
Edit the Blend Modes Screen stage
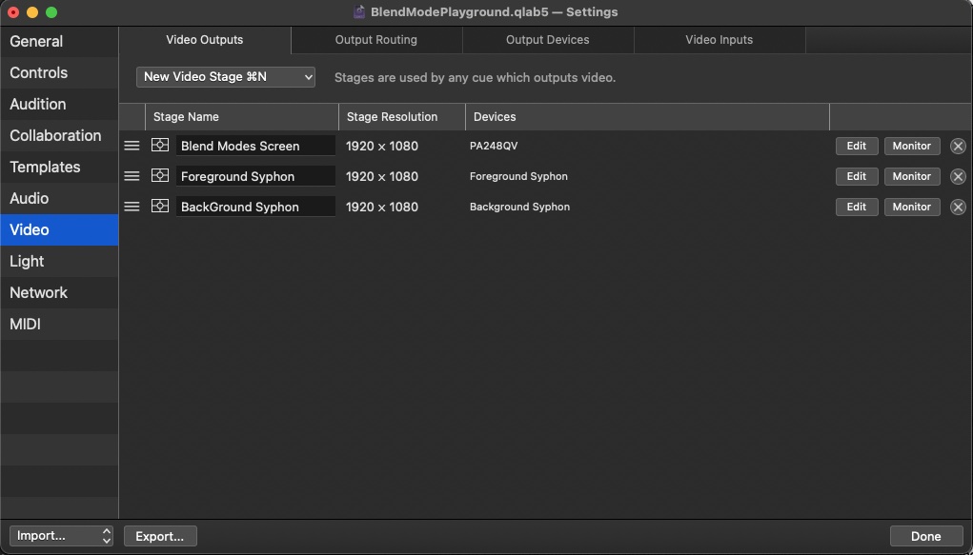point(857,146)
